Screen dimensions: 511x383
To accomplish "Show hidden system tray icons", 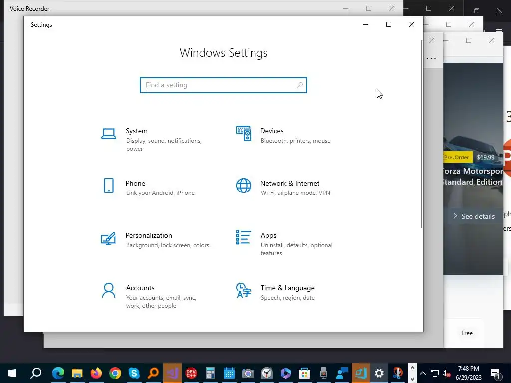I will 423,373.
